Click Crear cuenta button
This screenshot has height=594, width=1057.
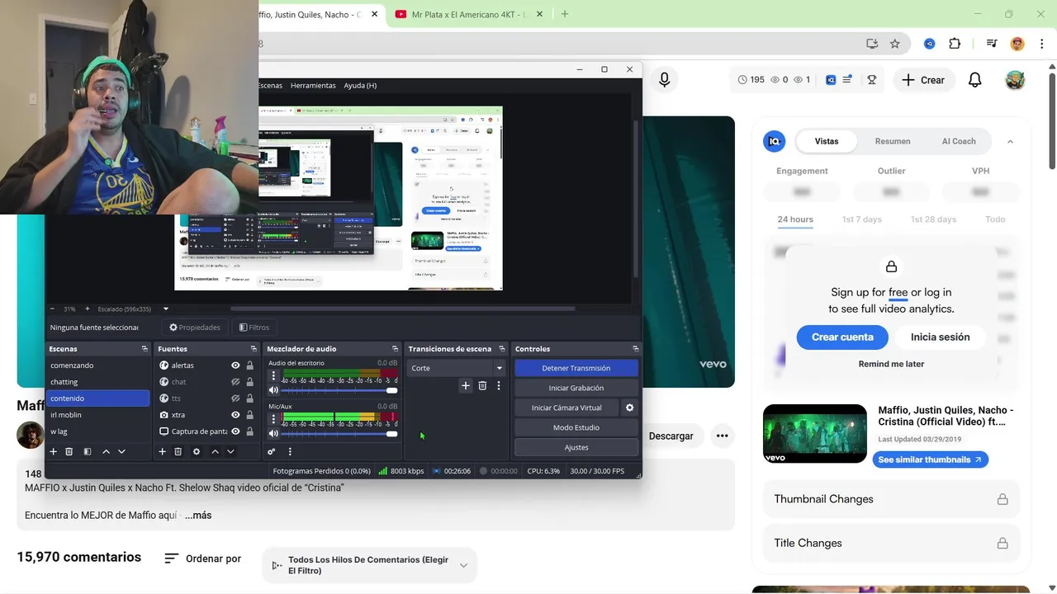[842, 337]
